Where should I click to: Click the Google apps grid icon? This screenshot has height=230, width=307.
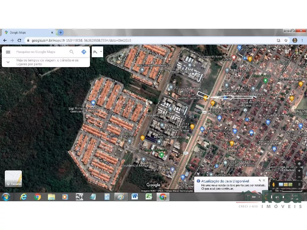pos(287,52)
